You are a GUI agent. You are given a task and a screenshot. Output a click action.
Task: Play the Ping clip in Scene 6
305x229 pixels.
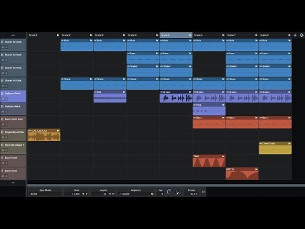[x=223, y=105]
